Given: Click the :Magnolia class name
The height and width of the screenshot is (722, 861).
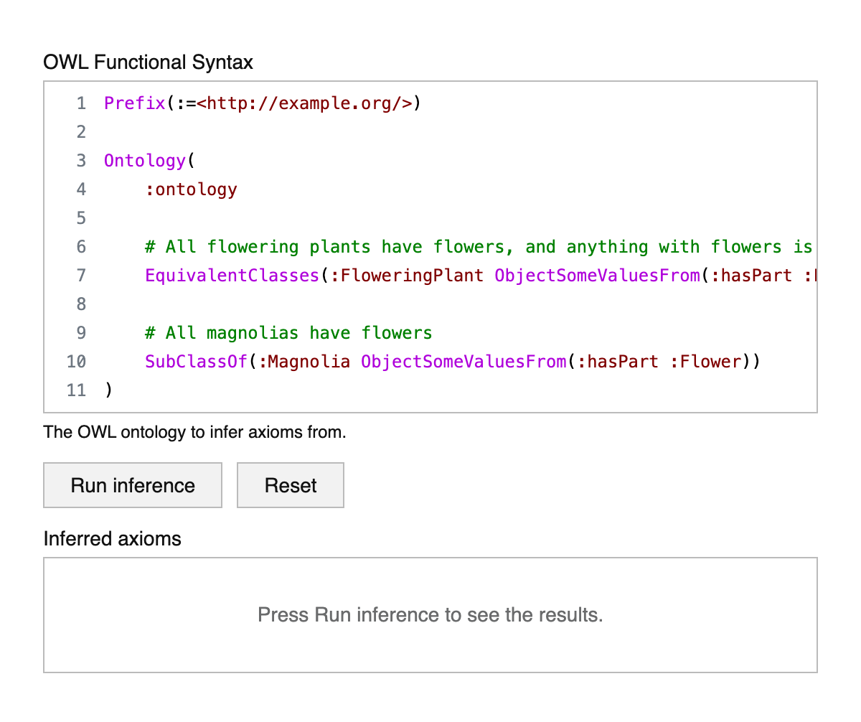Looking at the screenshot, I should [304, 362].
